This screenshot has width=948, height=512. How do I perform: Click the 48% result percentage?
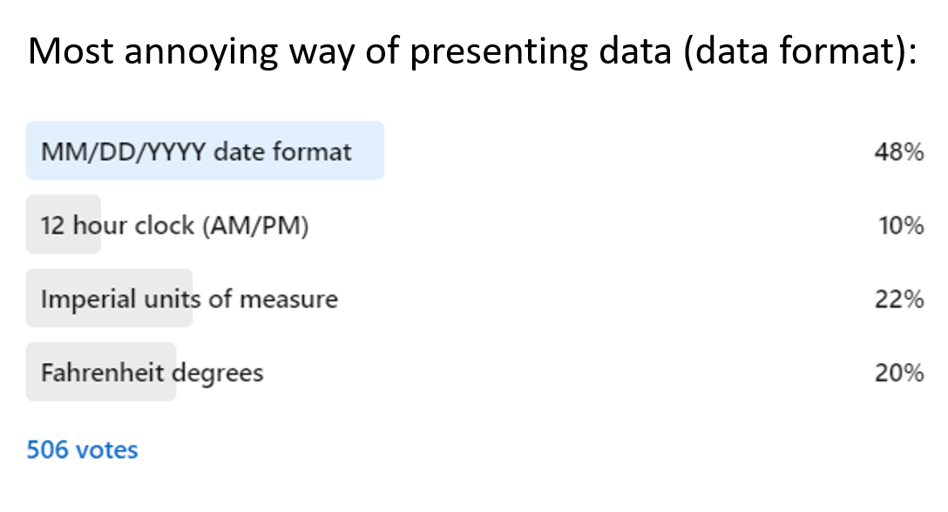coord(898,152)
